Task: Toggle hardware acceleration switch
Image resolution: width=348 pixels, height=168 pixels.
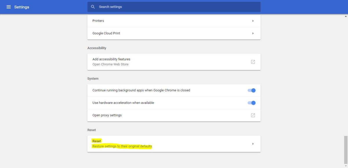Action: [251, 103]
